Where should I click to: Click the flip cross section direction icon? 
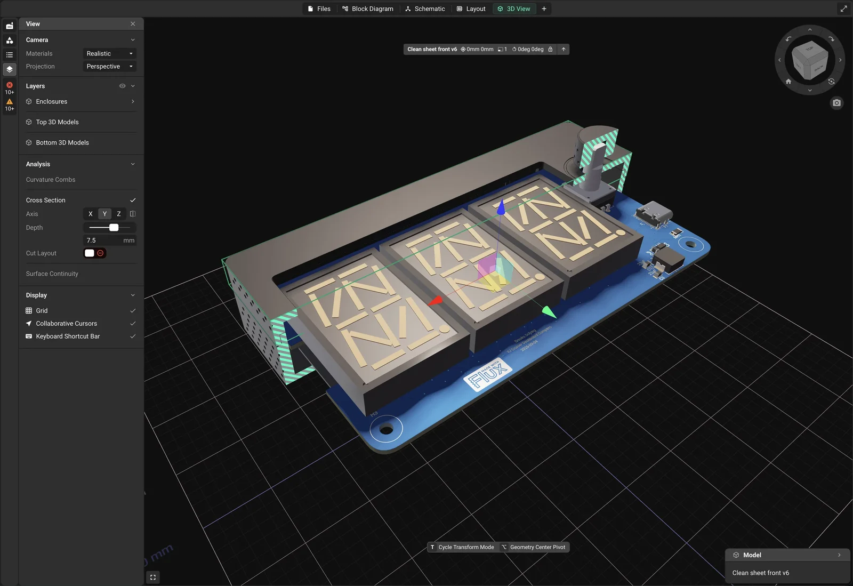pyautogui.click(x=133, y=214)
